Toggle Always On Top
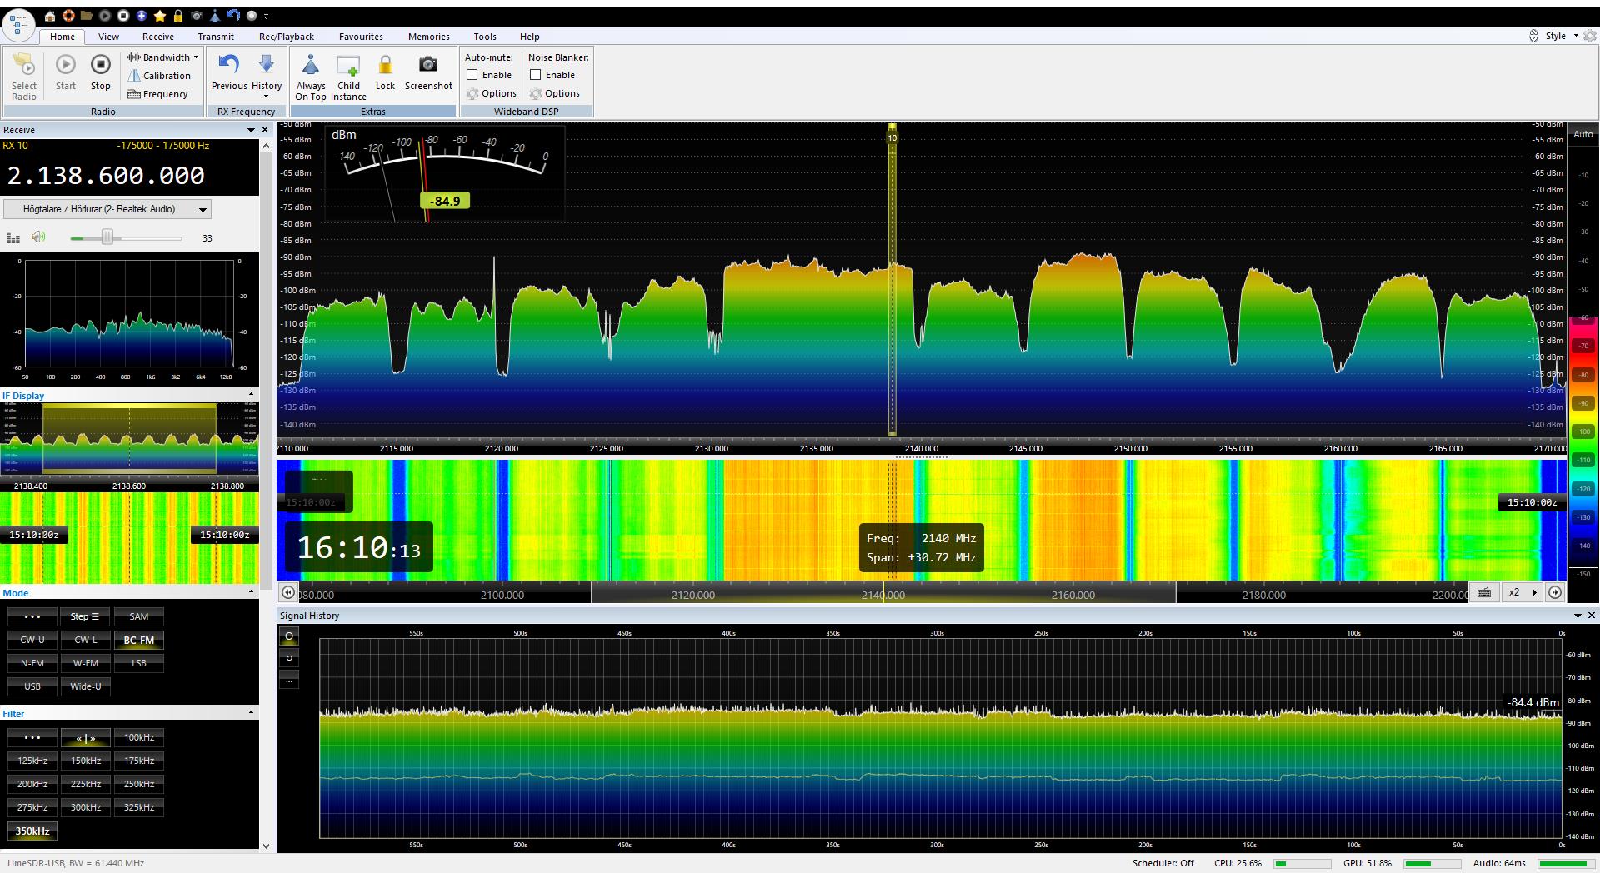The image size is (1600, 873). [x=311, y=67]
